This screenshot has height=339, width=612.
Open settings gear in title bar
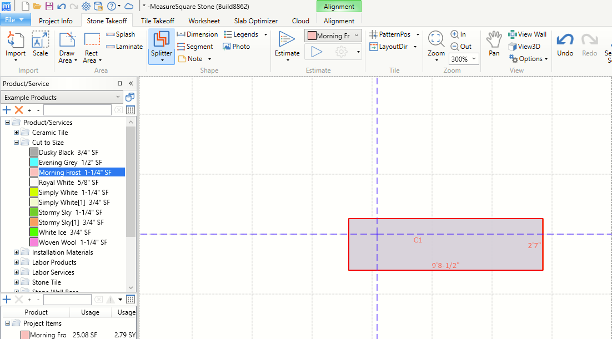coord(86,6)
